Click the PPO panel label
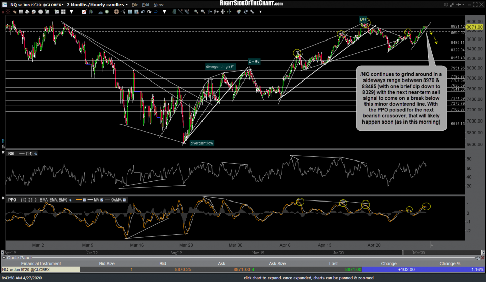The height and width of the screenshot is (282, 486). point(12,200)
